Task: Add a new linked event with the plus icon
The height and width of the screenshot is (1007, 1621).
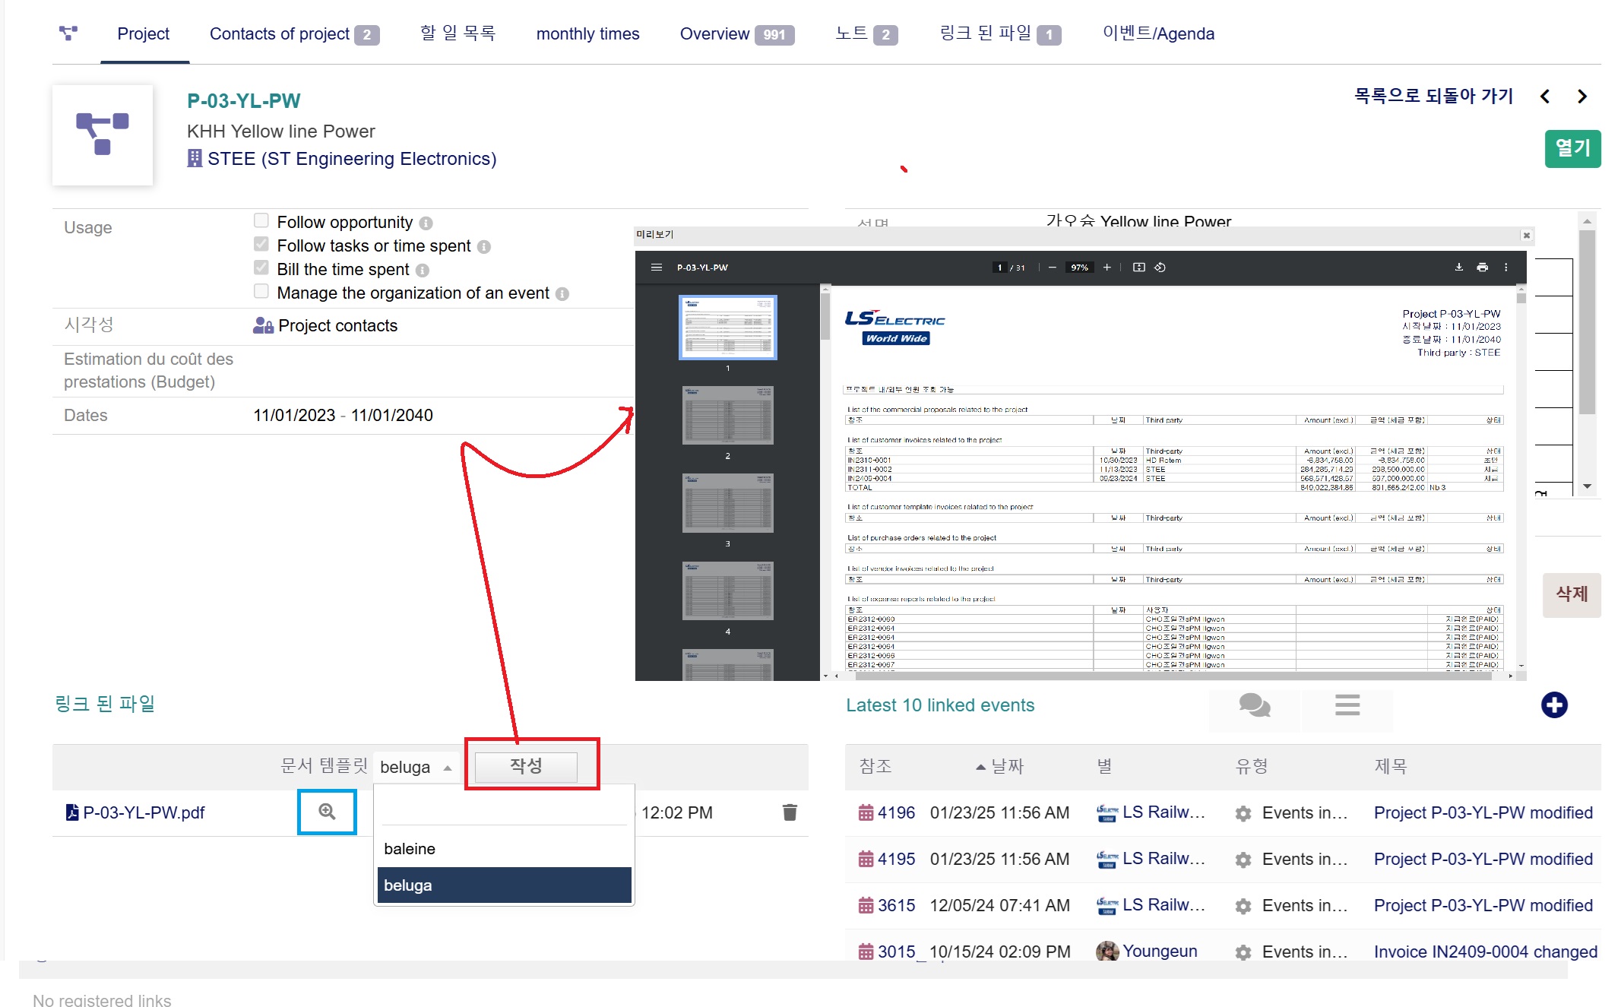Action: 1553,705
